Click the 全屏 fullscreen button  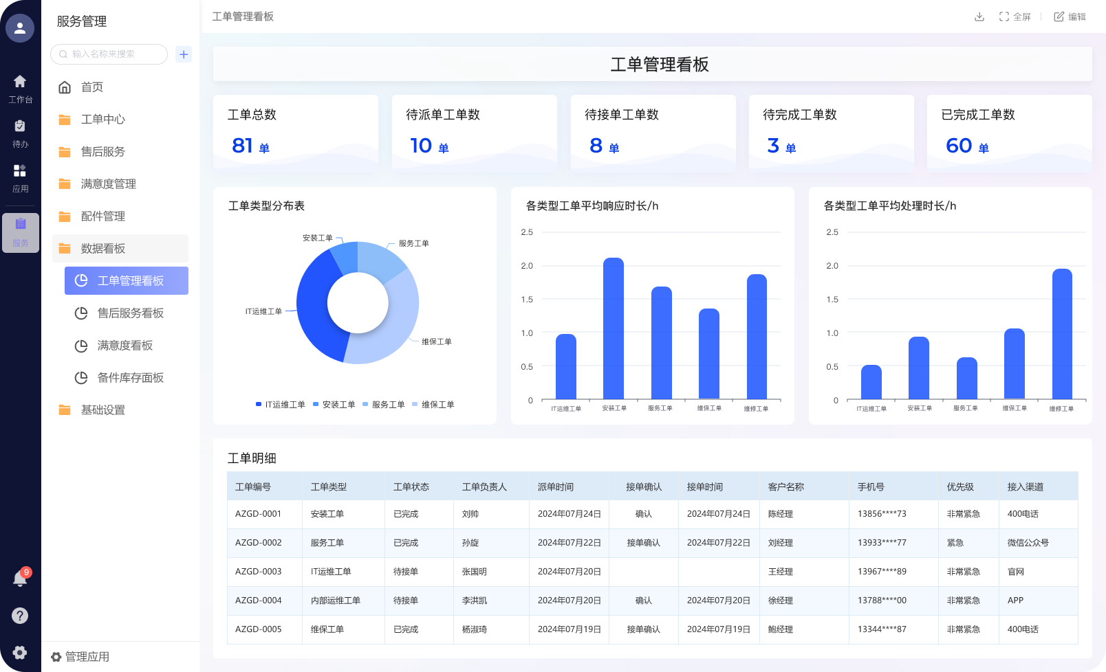point(1015,16)
